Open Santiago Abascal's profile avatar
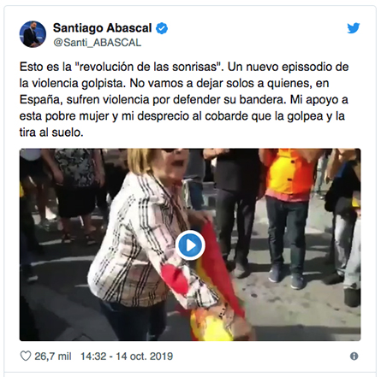The height and width of the screenshot is (377, 381). click(x=33, y=34)
